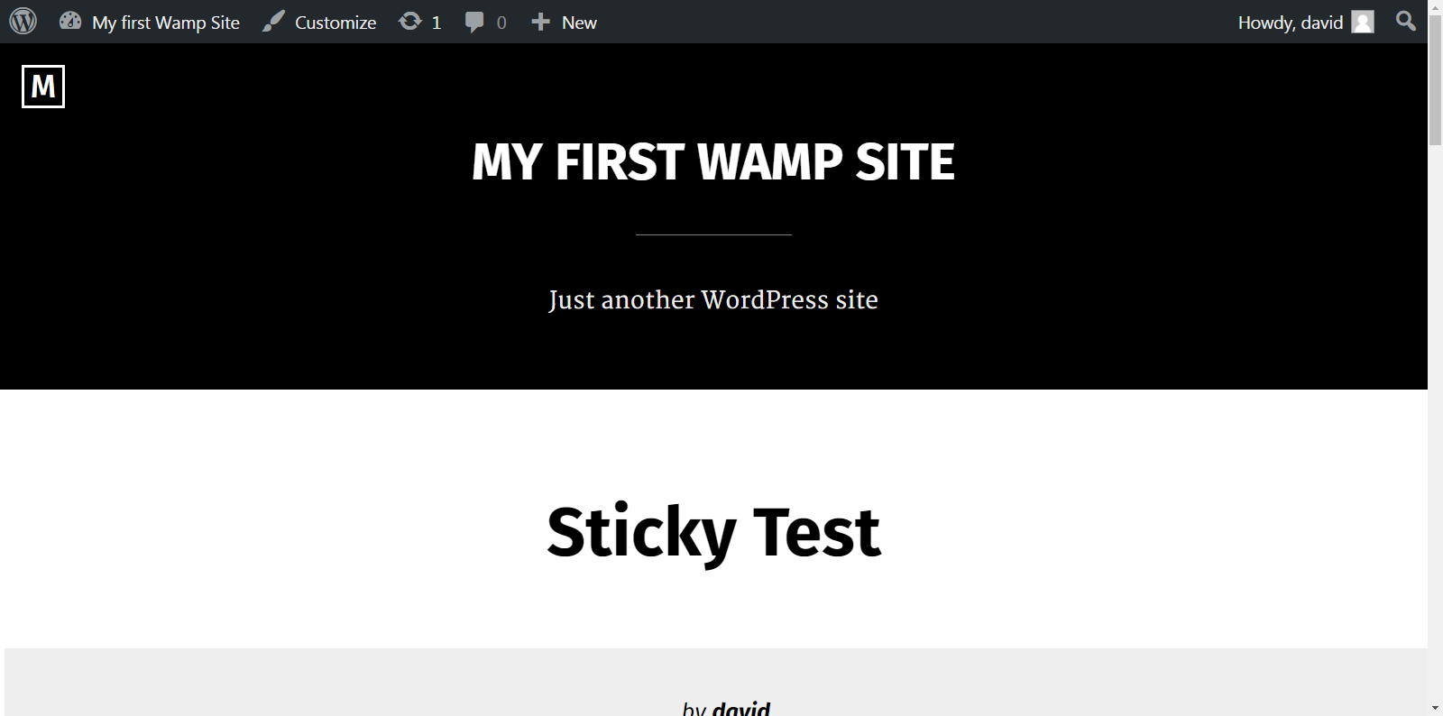Click the comment count number 0
Image resolution: width=1443 pixels, height=716 pixels.
[x=501, y=23]
